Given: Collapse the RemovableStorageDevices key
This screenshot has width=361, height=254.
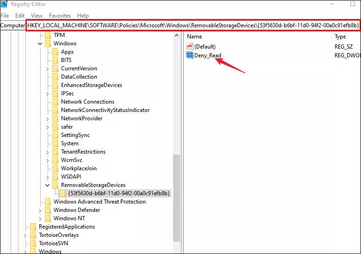Looking at the screenshot, I should coord(47,185).
